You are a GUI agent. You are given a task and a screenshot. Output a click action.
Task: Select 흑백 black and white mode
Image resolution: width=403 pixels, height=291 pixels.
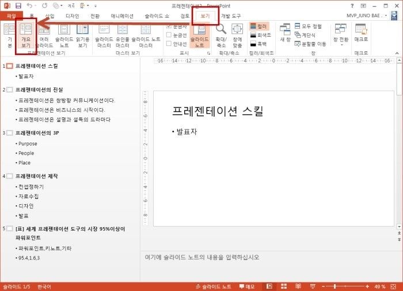tap(258, 44)
